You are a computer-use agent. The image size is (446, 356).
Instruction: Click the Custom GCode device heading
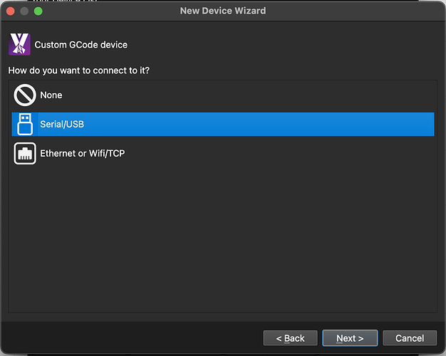pyautogui.click(x=81, y=45)
